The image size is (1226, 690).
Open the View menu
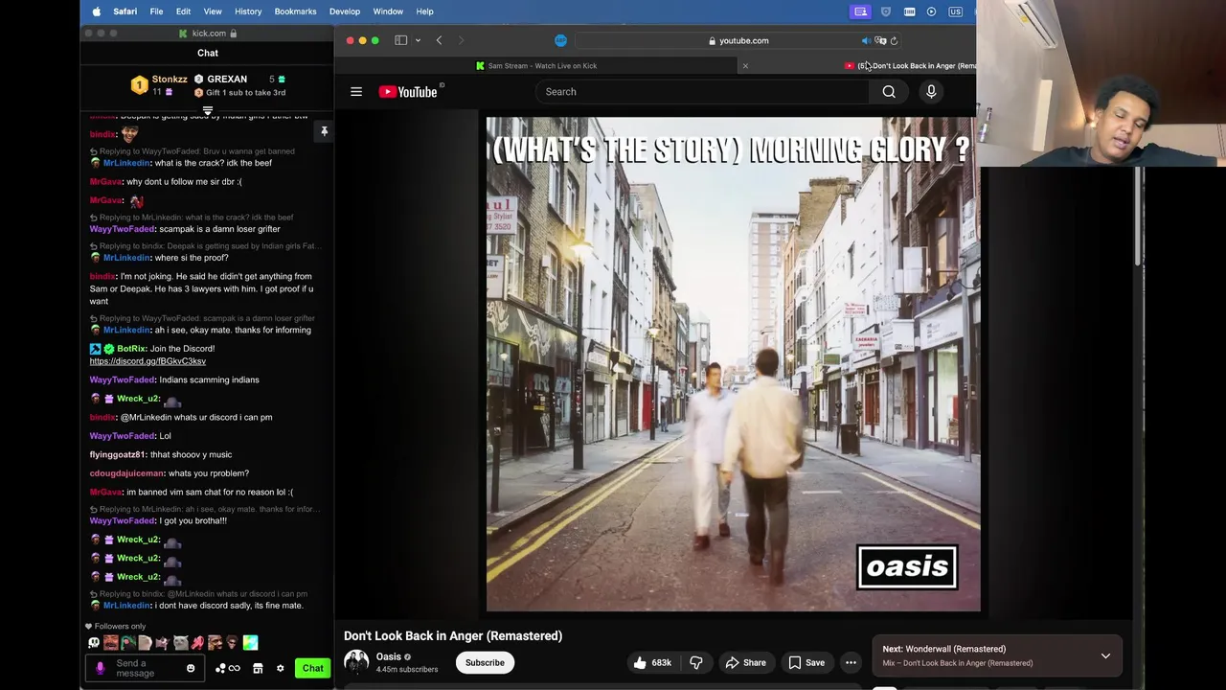coord(213,11)
